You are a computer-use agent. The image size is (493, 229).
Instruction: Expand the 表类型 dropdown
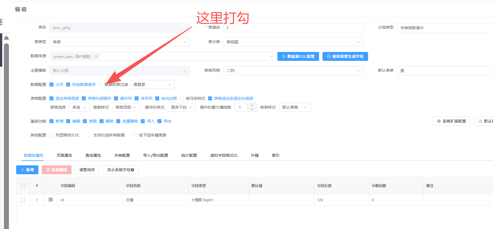click(120, 42)
